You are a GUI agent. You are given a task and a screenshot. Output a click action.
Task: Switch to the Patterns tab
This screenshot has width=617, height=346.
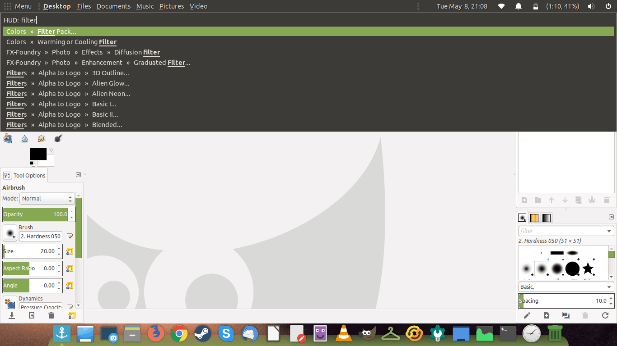534,218
